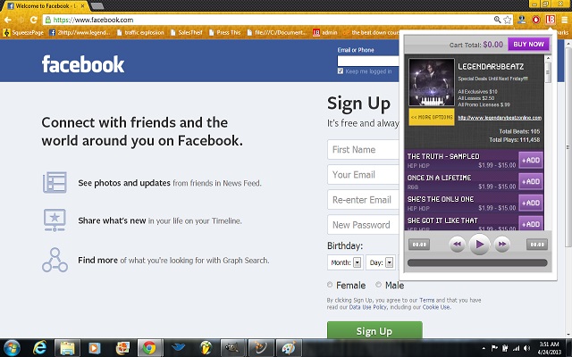Click the player rewind button
The image size is (572, 357).
[457, 244]
